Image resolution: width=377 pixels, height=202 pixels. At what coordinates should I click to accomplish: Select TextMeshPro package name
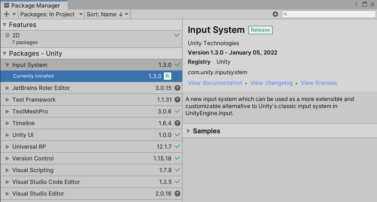tap(30, 111)
